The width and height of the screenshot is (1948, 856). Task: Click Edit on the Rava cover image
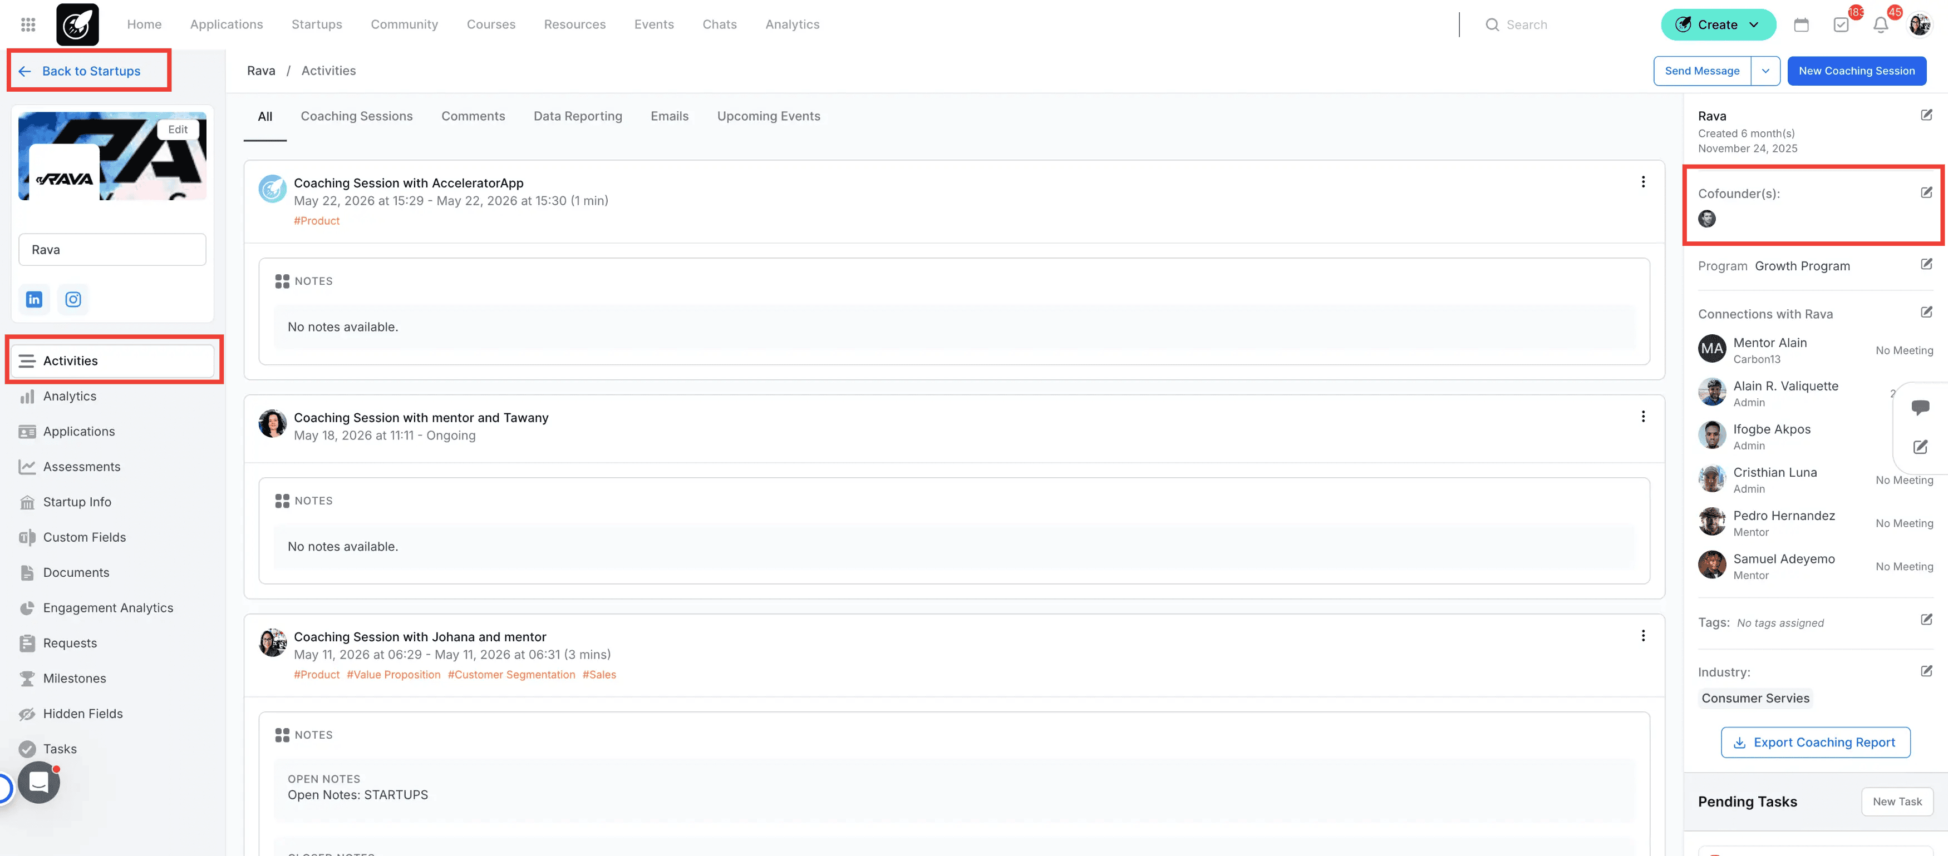coord(178,129)
